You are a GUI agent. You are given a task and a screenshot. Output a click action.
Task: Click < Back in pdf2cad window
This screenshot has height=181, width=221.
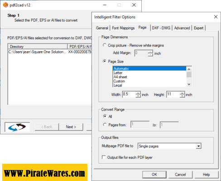click(47, 127)
